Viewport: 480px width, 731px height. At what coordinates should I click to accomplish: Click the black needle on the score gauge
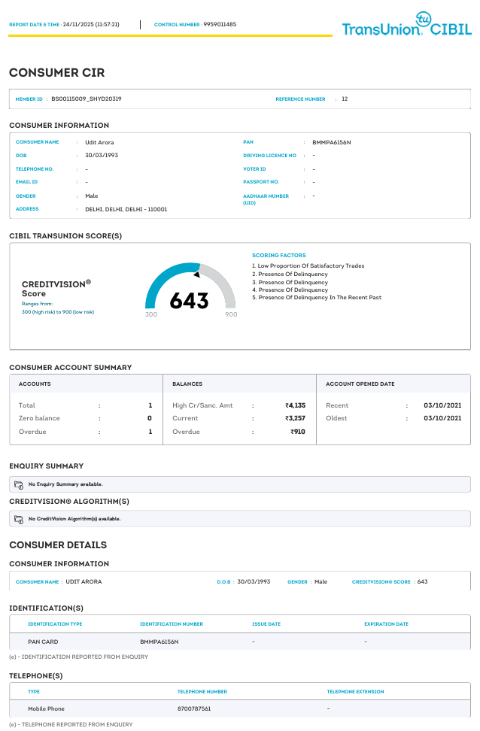point(196,275)
